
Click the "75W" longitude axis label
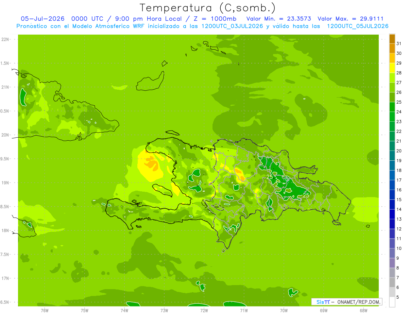(x=85, y=310)
